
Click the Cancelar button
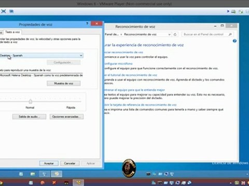(70, 163)
